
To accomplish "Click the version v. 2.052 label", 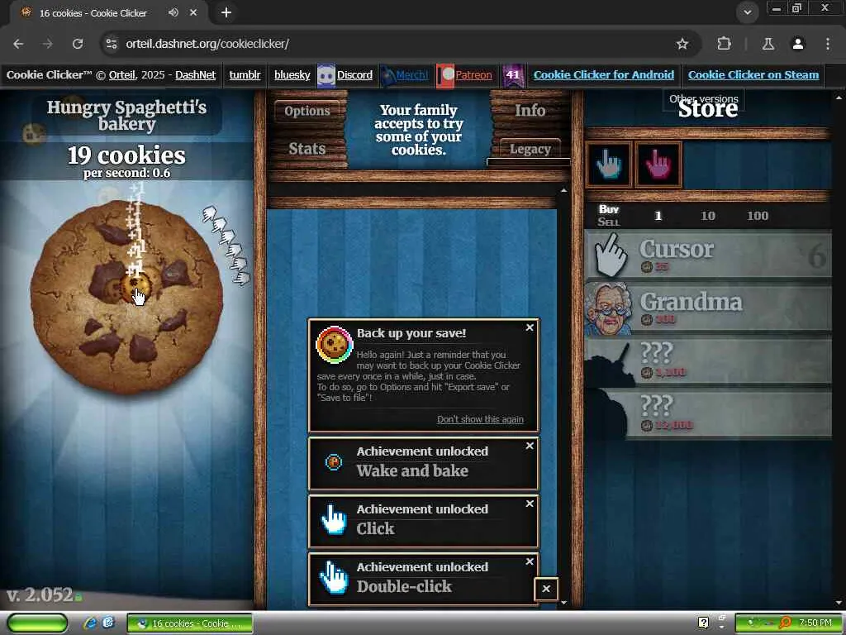I will [x=40, y=594].
